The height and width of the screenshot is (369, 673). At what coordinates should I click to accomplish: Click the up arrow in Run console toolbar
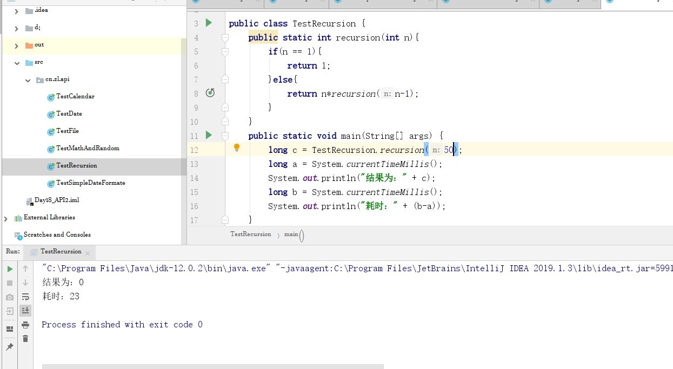click(25, 269)
